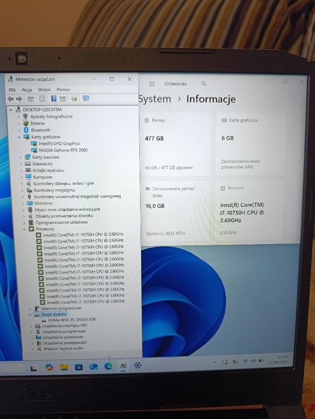Screen dimensions: 315x419
Task: Collapse the Karty graficzne category
Action: 19,137
